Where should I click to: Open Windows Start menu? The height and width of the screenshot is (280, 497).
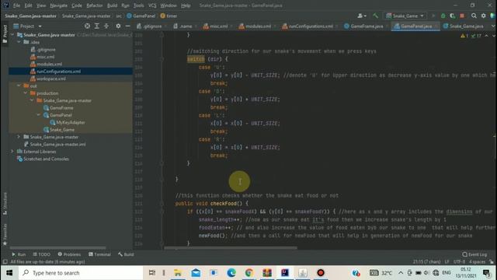[x=9, y=273]
